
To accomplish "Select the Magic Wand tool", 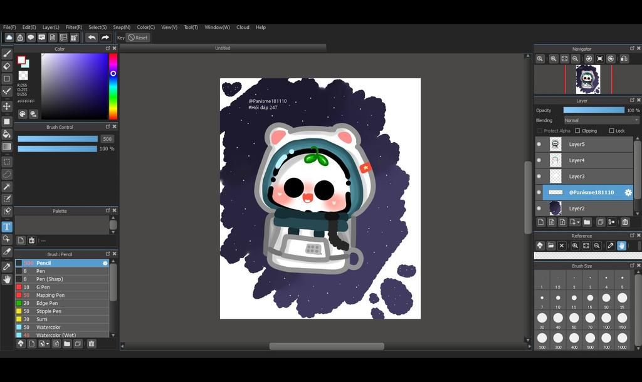I will click(7, 187).
